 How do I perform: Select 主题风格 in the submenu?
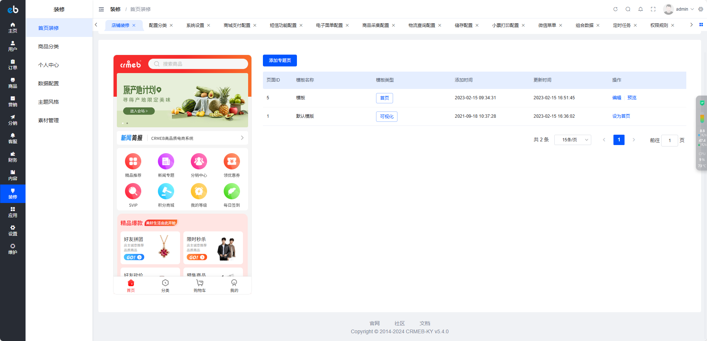click(48, 102)
